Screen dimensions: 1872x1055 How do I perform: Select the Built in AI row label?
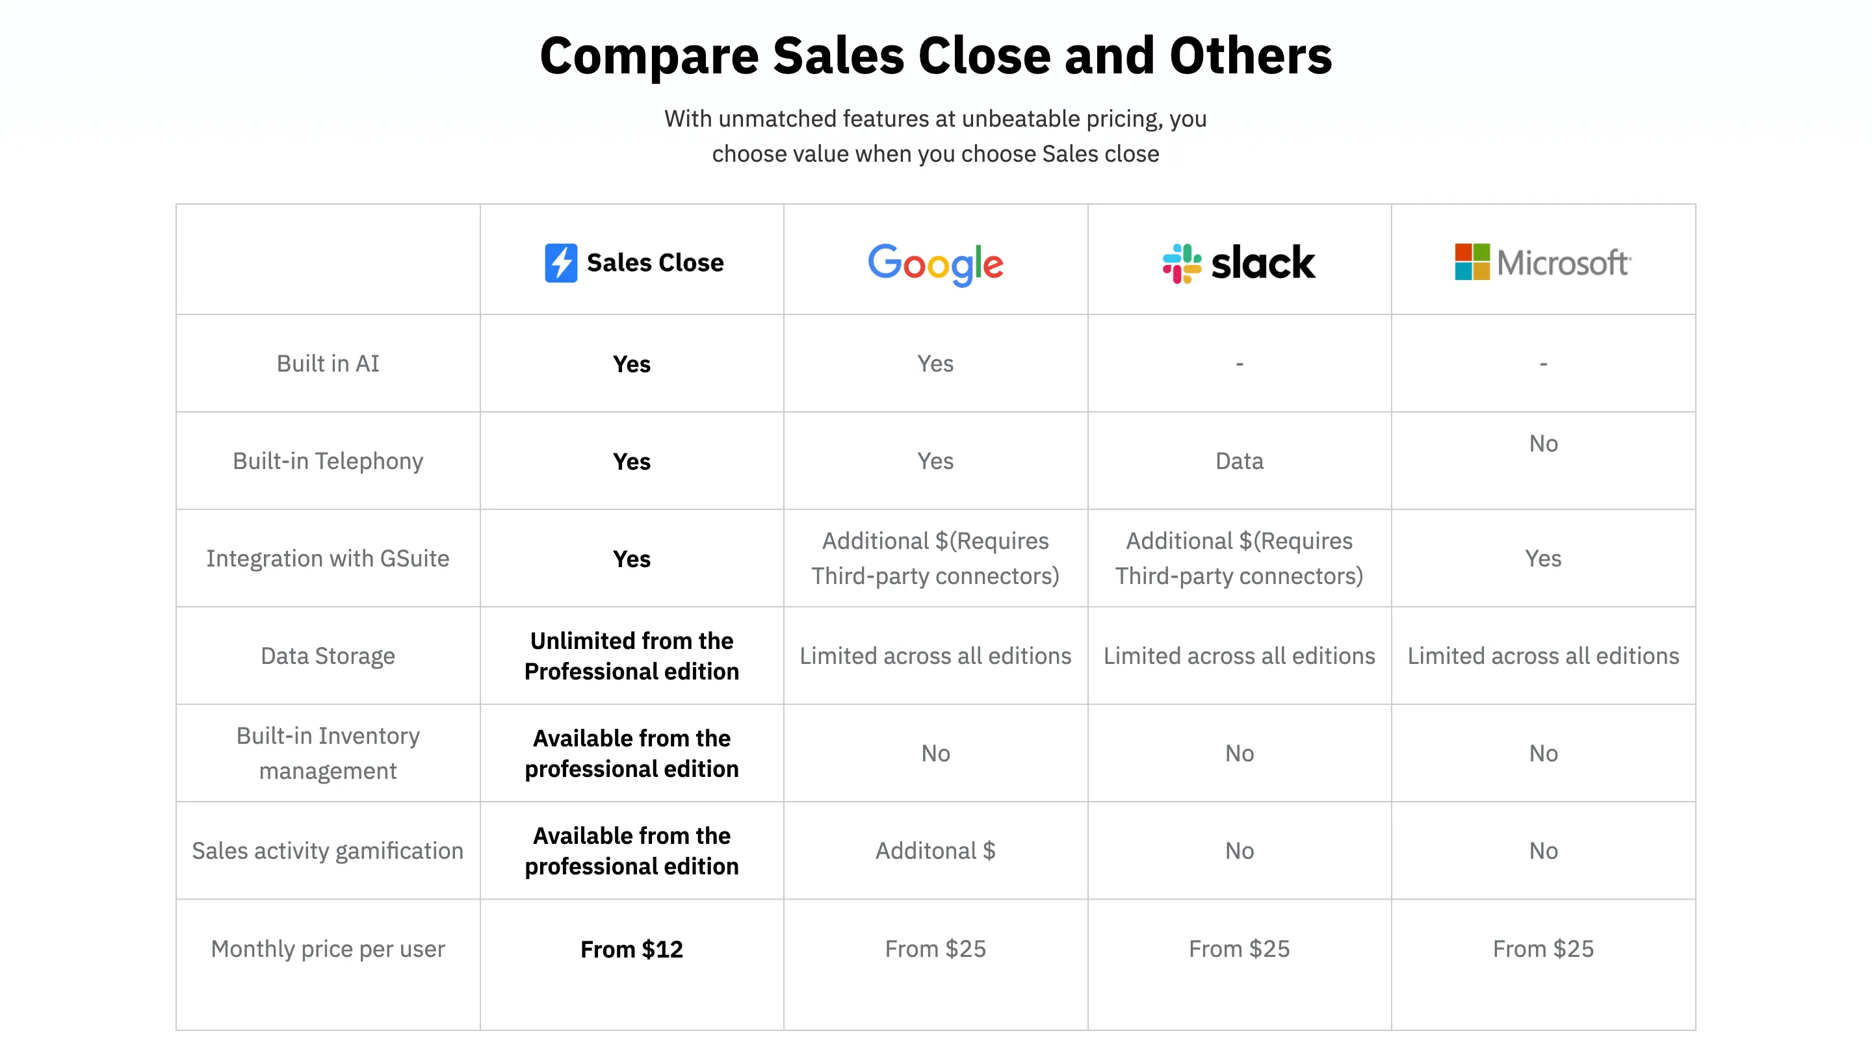tap(328, 363)
